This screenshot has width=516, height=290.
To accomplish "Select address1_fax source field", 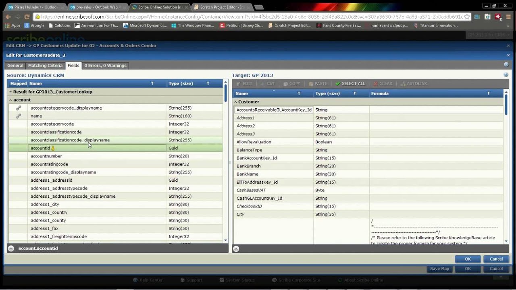I will pos(115,229).
